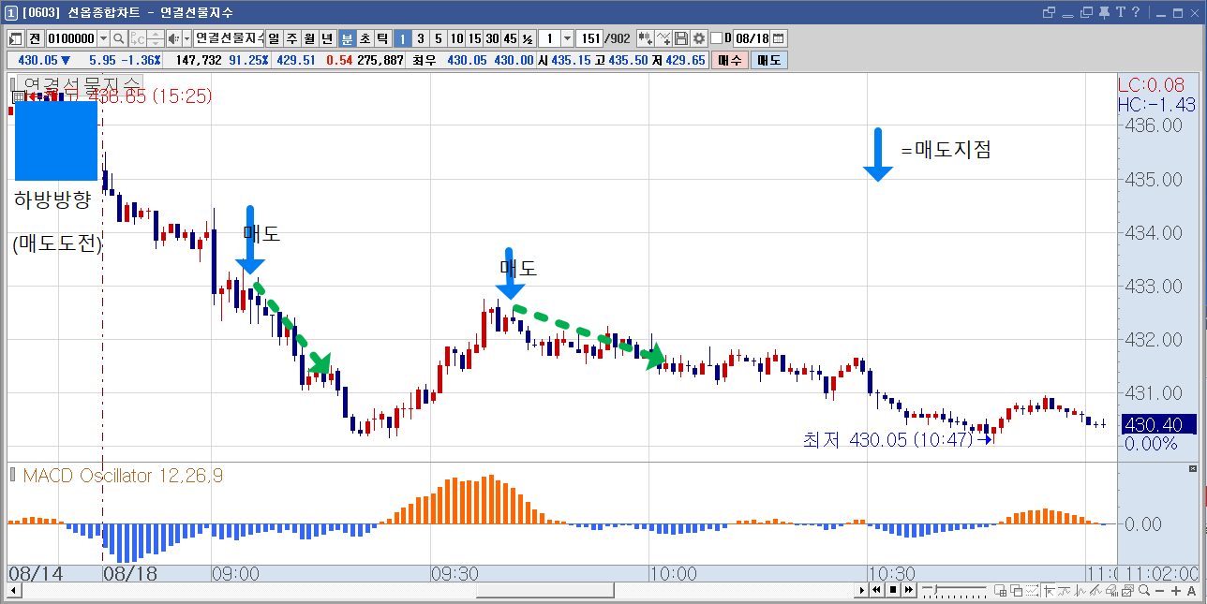Select the 분 (minute) period toggle

pyautogui.click(x=347, y=38)
